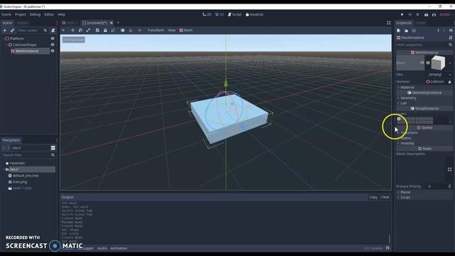Select default_env.tres file
Viewport: 455px width, 256px height.
(26, 176)
